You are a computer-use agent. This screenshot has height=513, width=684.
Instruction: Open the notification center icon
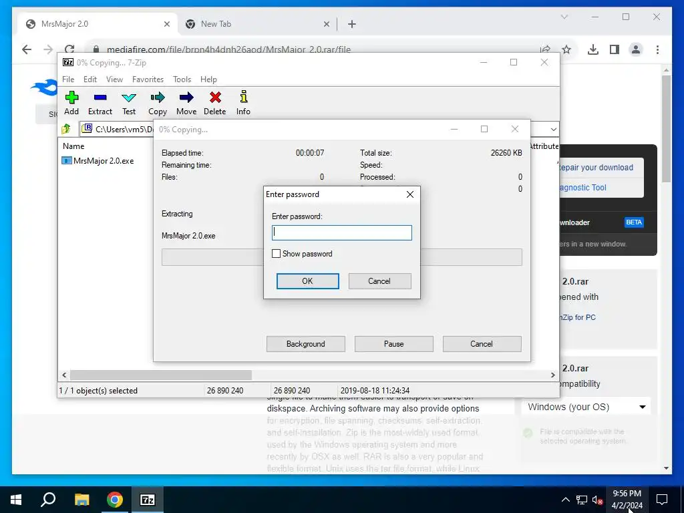click(662, 500)
